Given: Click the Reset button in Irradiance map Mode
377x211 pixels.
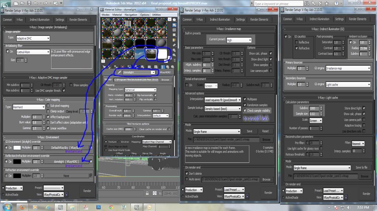Looking at the screenshot, I should [x=265, y=131].
